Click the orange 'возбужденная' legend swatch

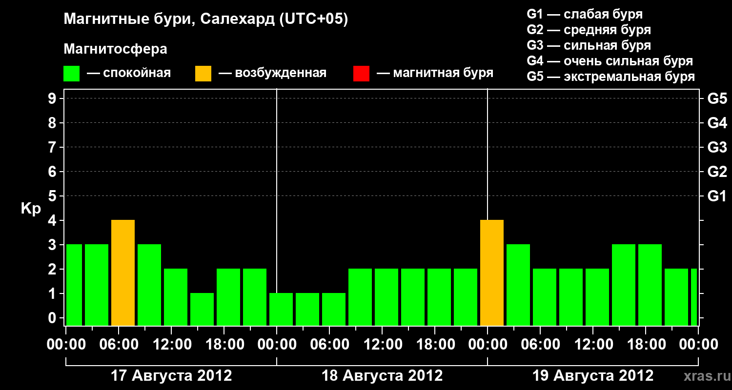point(203,74)
